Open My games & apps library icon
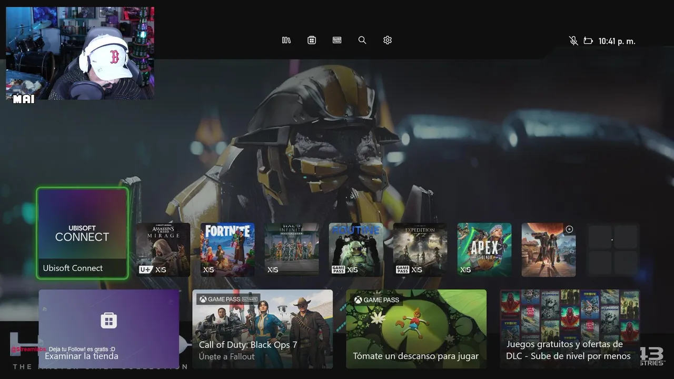 [x=286, y=40]
